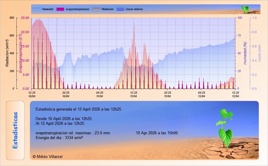Click the evapotranspiracion legend label
Screen dimensions: 268x166
coord(77,9)
